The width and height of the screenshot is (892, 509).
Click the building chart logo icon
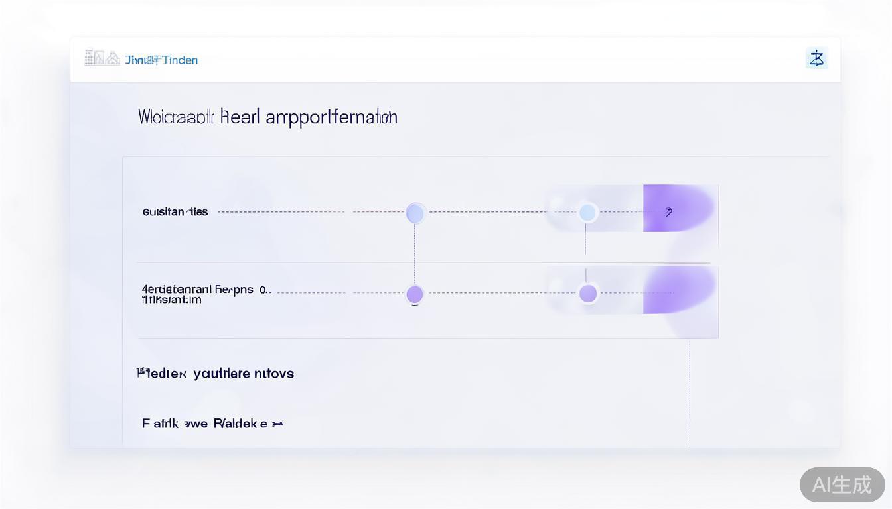pos(102,58)
